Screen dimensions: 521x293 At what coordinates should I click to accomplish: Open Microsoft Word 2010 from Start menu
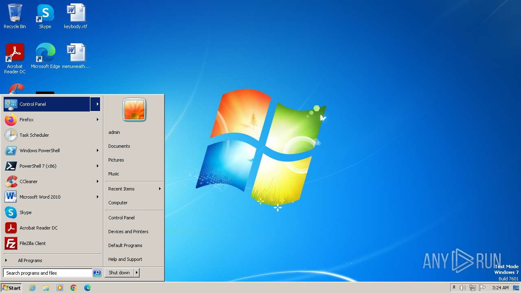tap(52, 197)
